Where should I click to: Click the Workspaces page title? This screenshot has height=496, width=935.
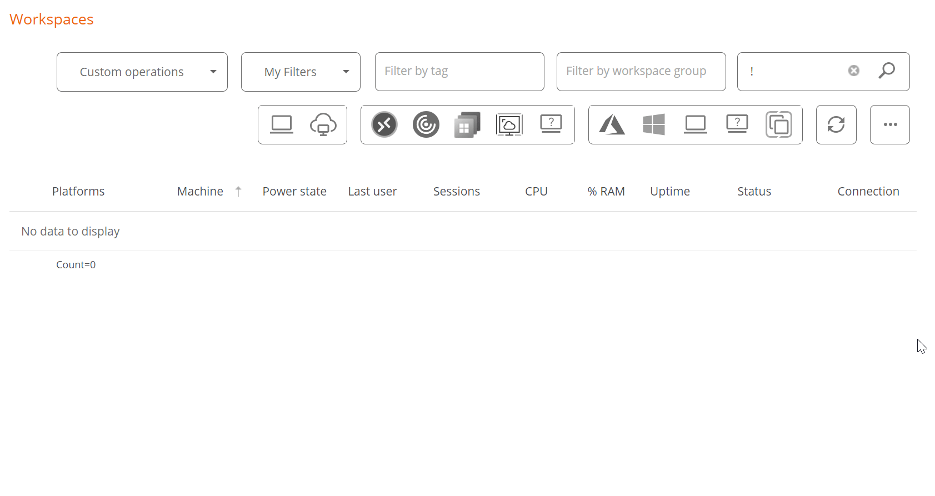pos(52,19)
